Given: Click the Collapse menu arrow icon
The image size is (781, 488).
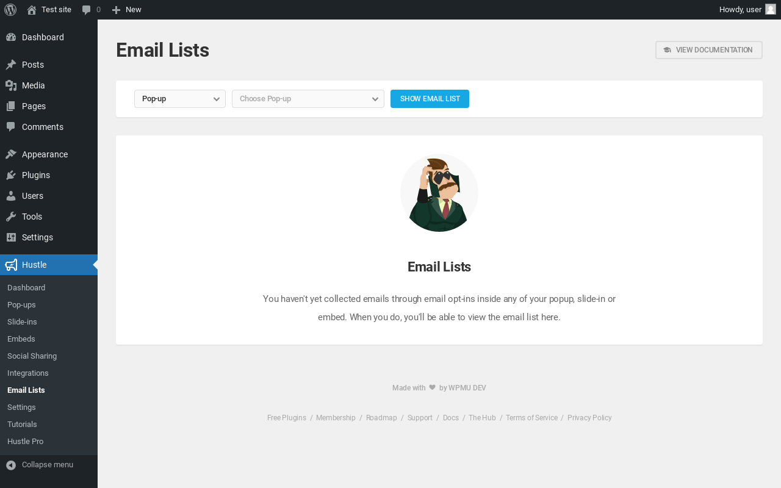Looking at the screenshot, I should pyautogui.click(x=11, y=465).
